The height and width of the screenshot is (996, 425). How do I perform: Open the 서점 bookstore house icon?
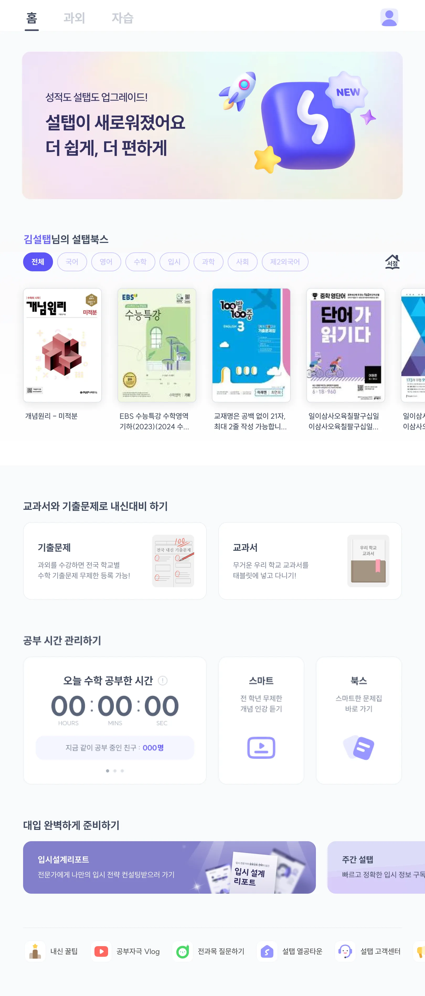coord(392,262)
